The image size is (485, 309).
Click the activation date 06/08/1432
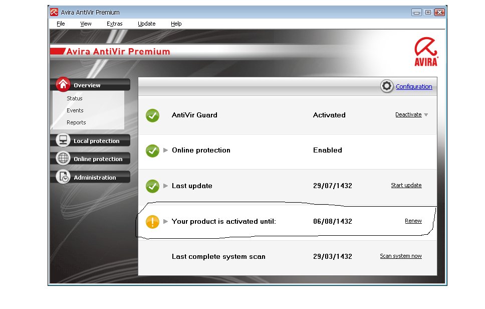click(333, 221)
